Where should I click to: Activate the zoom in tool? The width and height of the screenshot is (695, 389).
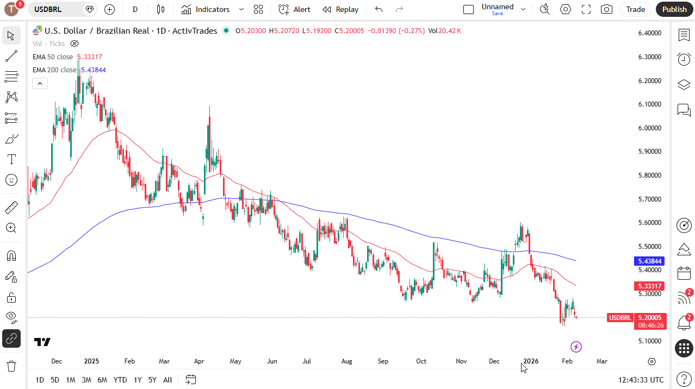click(11, 228)
